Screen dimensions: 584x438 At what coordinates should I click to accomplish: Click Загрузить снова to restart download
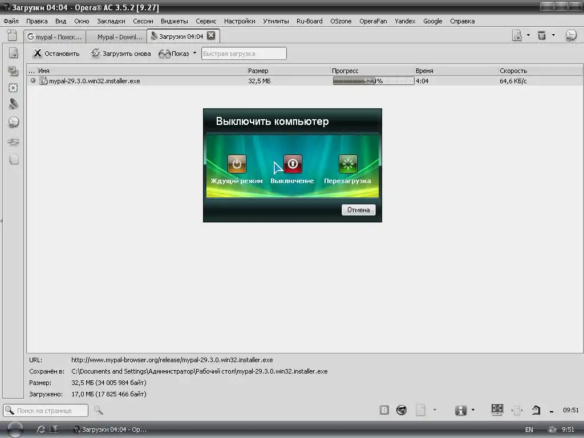point(121,53)
